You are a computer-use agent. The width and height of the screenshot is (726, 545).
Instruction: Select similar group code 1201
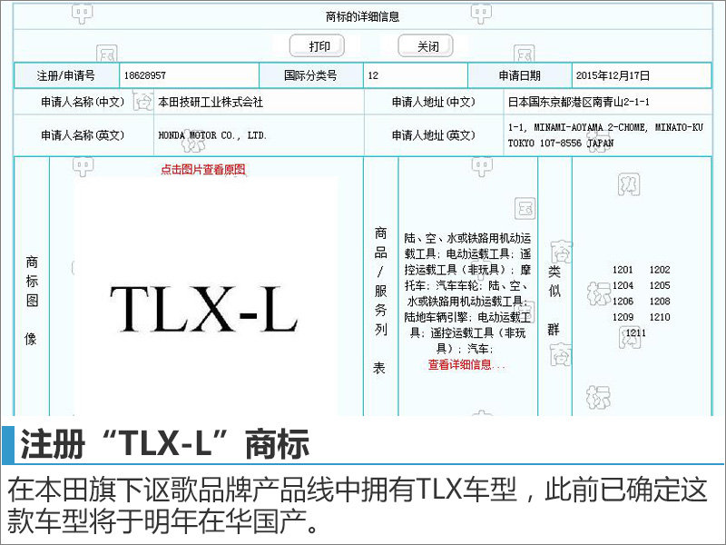[623, 270]
